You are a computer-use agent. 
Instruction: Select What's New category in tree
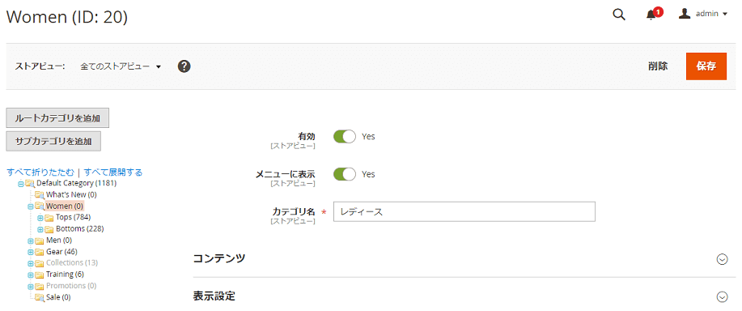pyautogui.click(x=71, y=194)
